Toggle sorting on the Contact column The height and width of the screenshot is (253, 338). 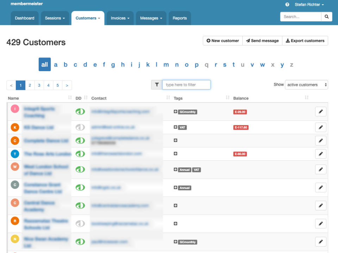pyautogui.click(x=168, y=98)
